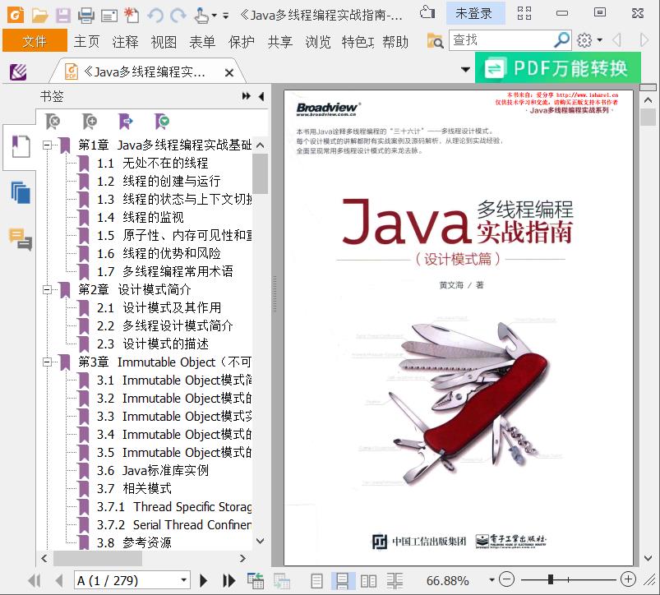Open the Hand tool dropdown arrow
Viewport: 660px width, 595px height.
click(x=215, y=16)
